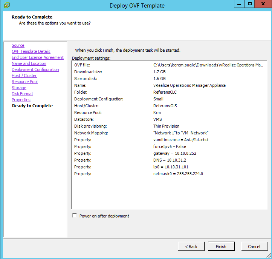The width and height of the screenshot is (272, 259).
Task: Click vamitimezone = Asia/Istanbul property
Action: (x=181, y=140)
